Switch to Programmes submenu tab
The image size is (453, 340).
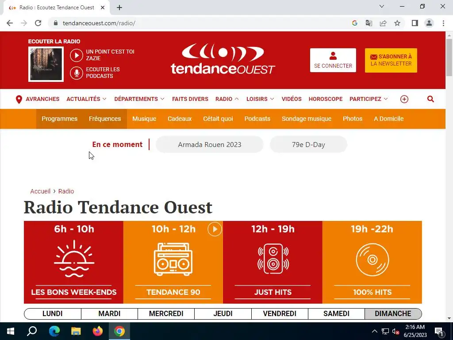[60, 119]
